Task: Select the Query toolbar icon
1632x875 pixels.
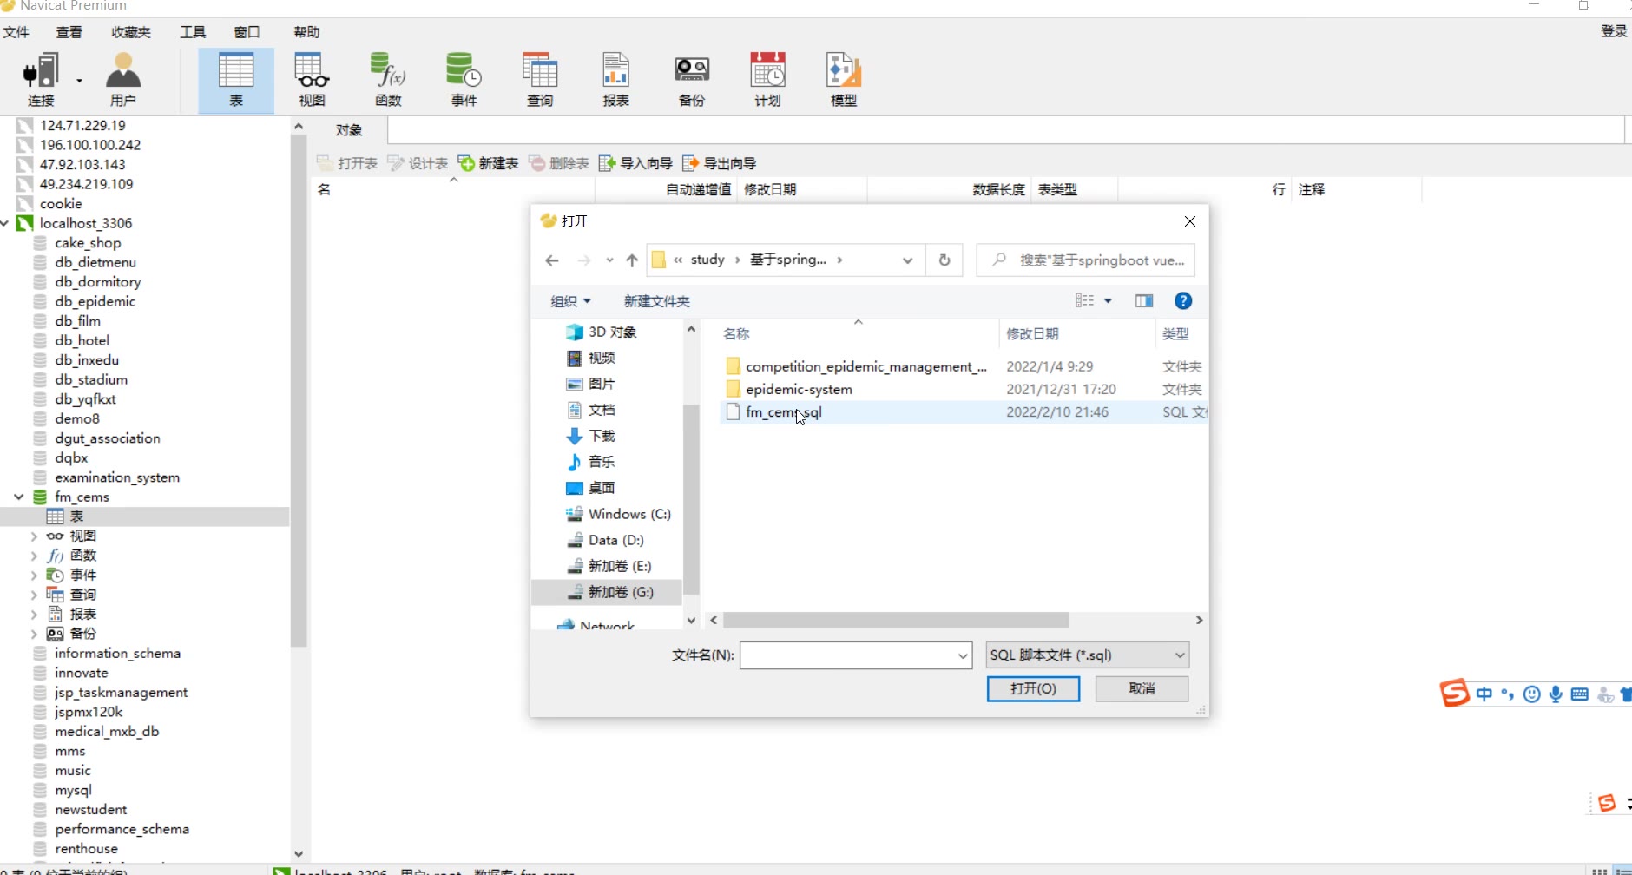Action: (x=540, y=80)
